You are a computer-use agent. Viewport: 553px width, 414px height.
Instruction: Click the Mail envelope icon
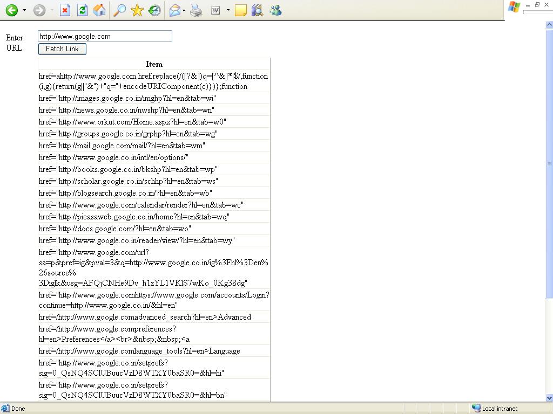174,10
